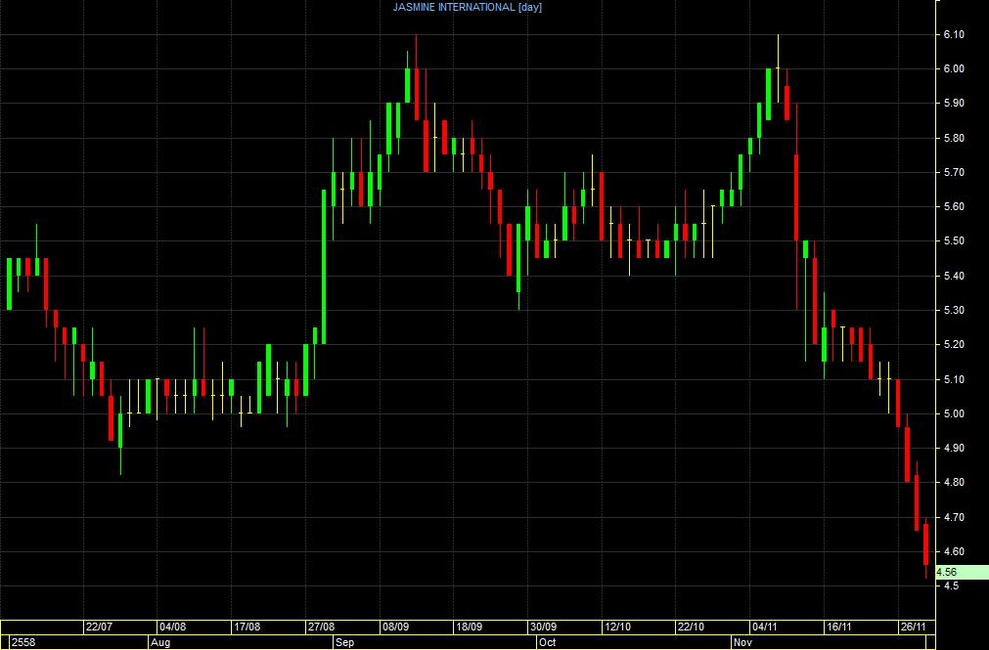Click the 04/08 date label
989x650 pixels.
173,628
